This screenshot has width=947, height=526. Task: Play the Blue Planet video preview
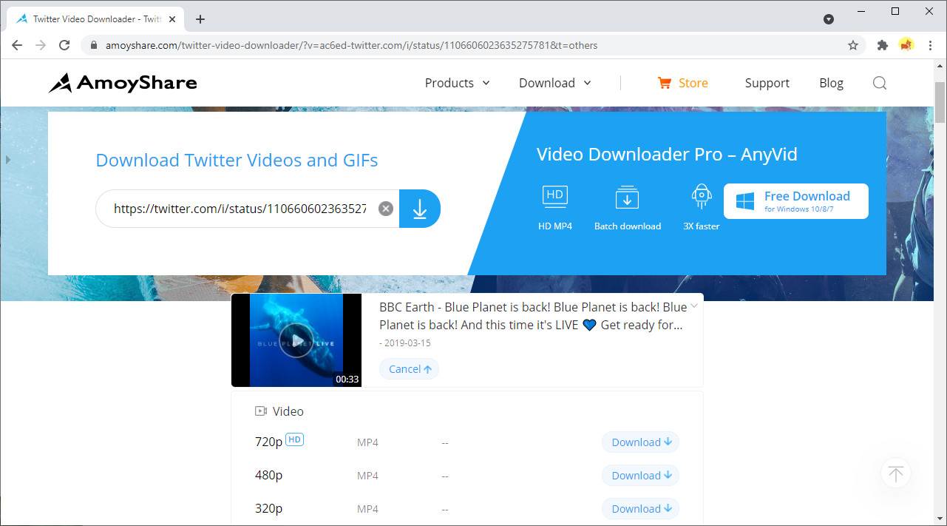296,340
